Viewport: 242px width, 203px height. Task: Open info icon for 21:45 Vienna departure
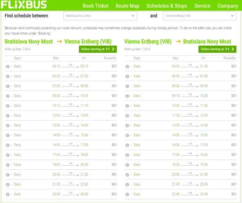pos(127,185)
